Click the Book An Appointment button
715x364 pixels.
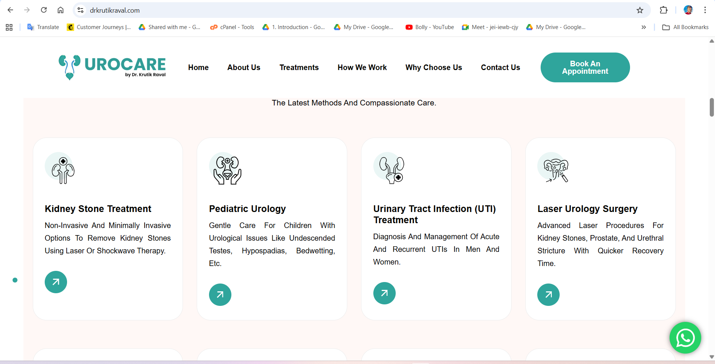coord(585,67)
